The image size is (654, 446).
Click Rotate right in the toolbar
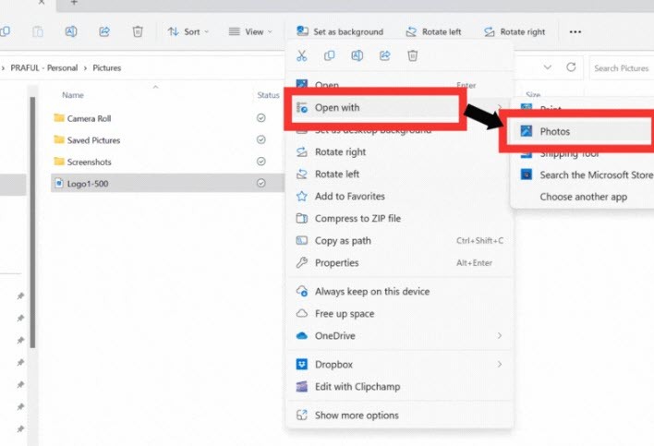click(515, 31)
